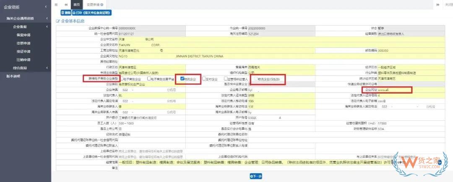
Task: Click the 下一步 button
Action: (x=256, y=176)
